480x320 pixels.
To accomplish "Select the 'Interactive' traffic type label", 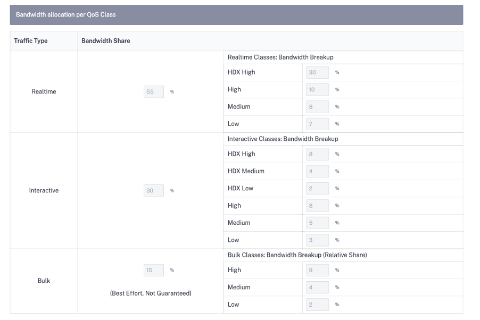I will (x=44, y=190).
